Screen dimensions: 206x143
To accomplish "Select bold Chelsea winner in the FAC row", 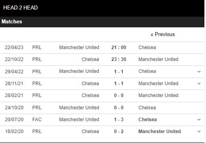I will (x=147, y=120).
